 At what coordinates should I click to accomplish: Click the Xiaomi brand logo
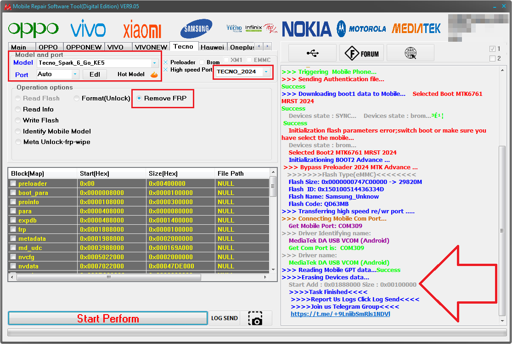pyautogui.click(x=142, y=30)
